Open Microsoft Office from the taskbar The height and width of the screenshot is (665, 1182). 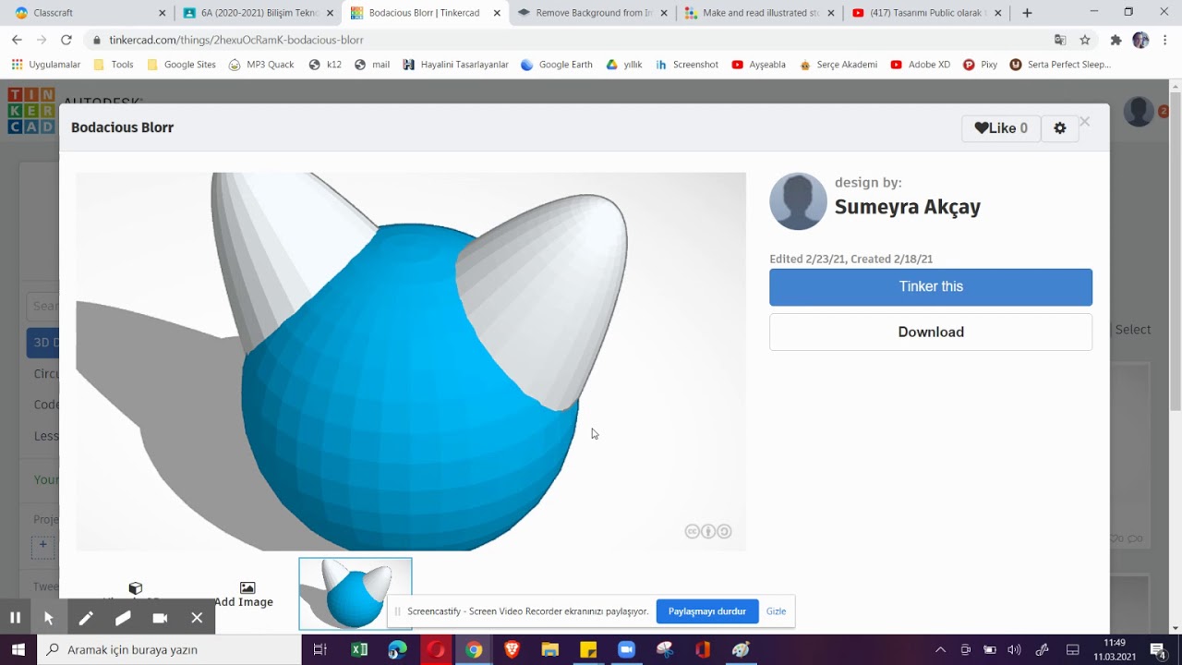(x=703, y=649)
